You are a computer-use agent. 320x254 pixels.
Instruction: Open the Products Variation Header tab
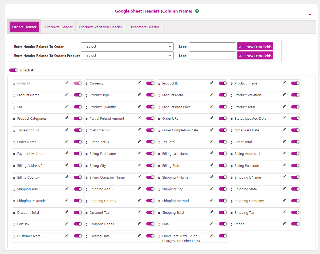click(x=100, y=27)
